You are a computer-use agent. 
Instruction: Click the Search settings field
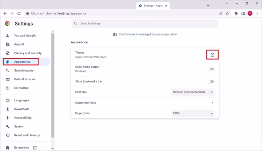pos(146,24)
